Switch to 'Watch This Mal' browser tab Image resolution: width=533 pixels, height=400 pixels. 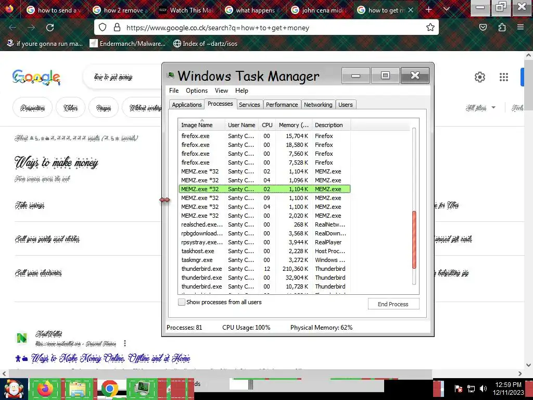point(186,10)
